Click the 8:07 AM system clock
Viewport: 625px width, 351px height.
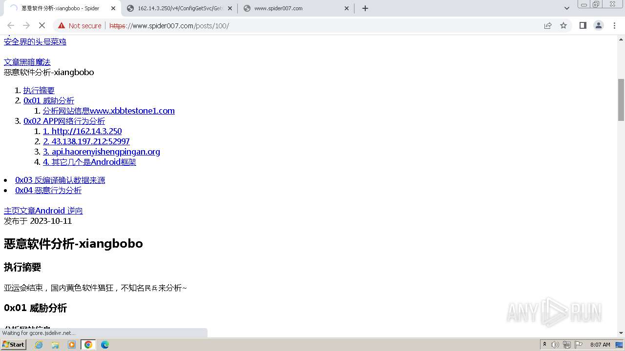pyautogui.click(x=600, y=345)
